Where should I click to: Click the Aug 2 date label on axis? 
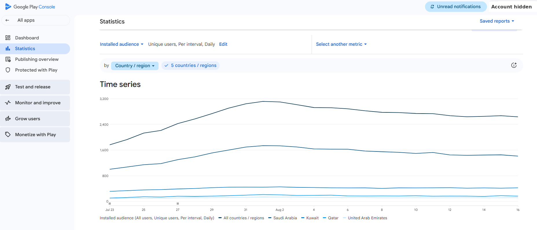tap(279, 210)
